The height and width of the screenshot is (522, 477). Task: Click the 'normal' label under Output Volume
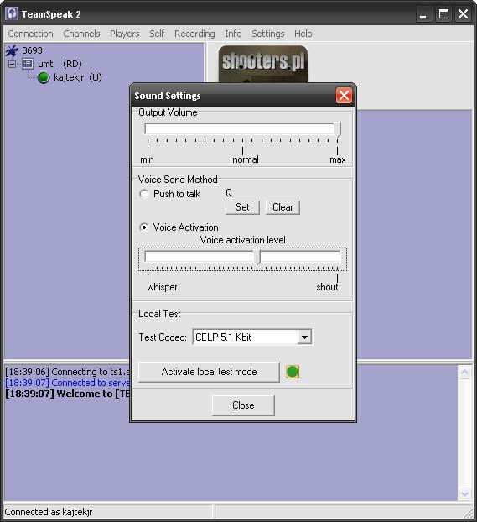tap(246, 159)
